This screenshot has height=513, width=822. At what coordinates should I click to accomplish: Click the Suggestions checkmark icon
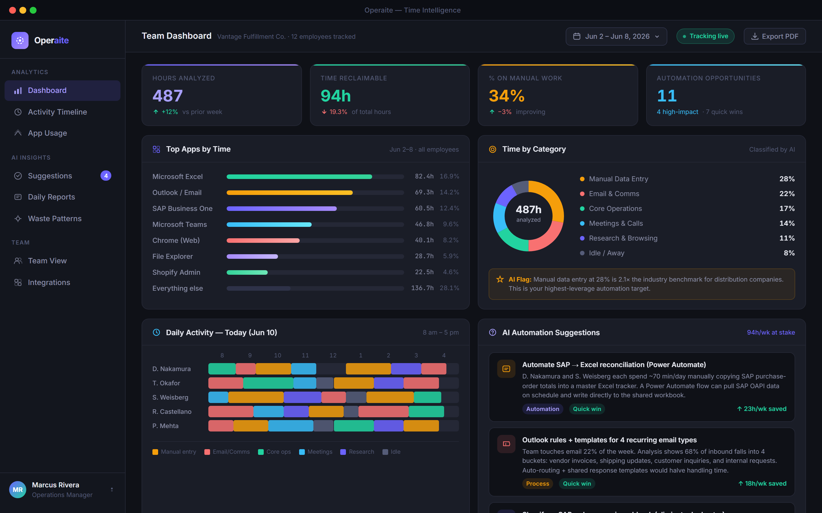(18, 176)
